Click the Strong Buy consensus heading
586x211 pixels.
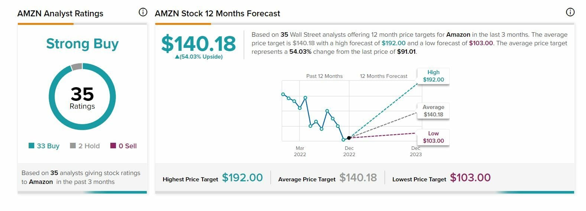click(82, 44)
